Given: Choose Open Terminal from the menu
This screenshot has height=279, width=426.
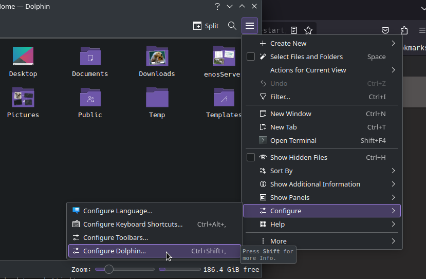Looking at the screenshot, I should click(x=322, y=140).
